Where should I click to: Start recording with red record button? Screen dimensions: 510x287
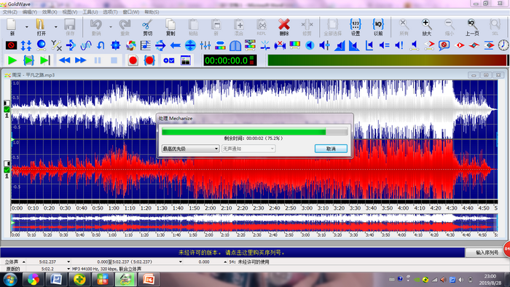click(x=133, y=60)
